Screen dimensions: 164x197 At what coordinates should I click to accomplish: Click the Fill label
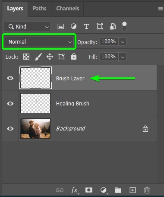(x=93, y=57)
